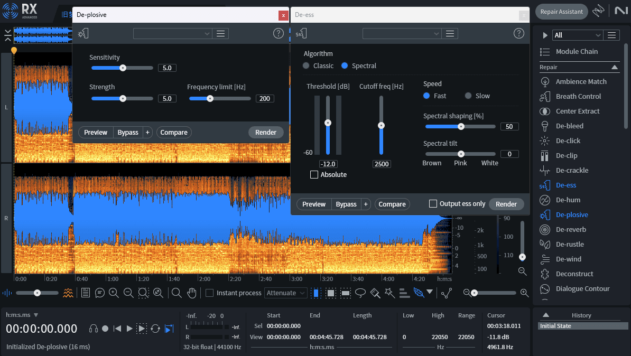The width and height of the screenshot is (631, 356).
Task: Set De-ess speed to Fast
Action: [x=426, y=96]
